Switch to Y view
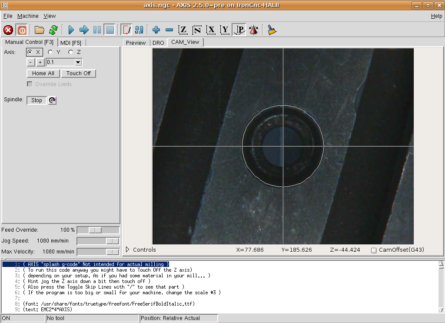 pyautogui.click(x=225, y=30)
